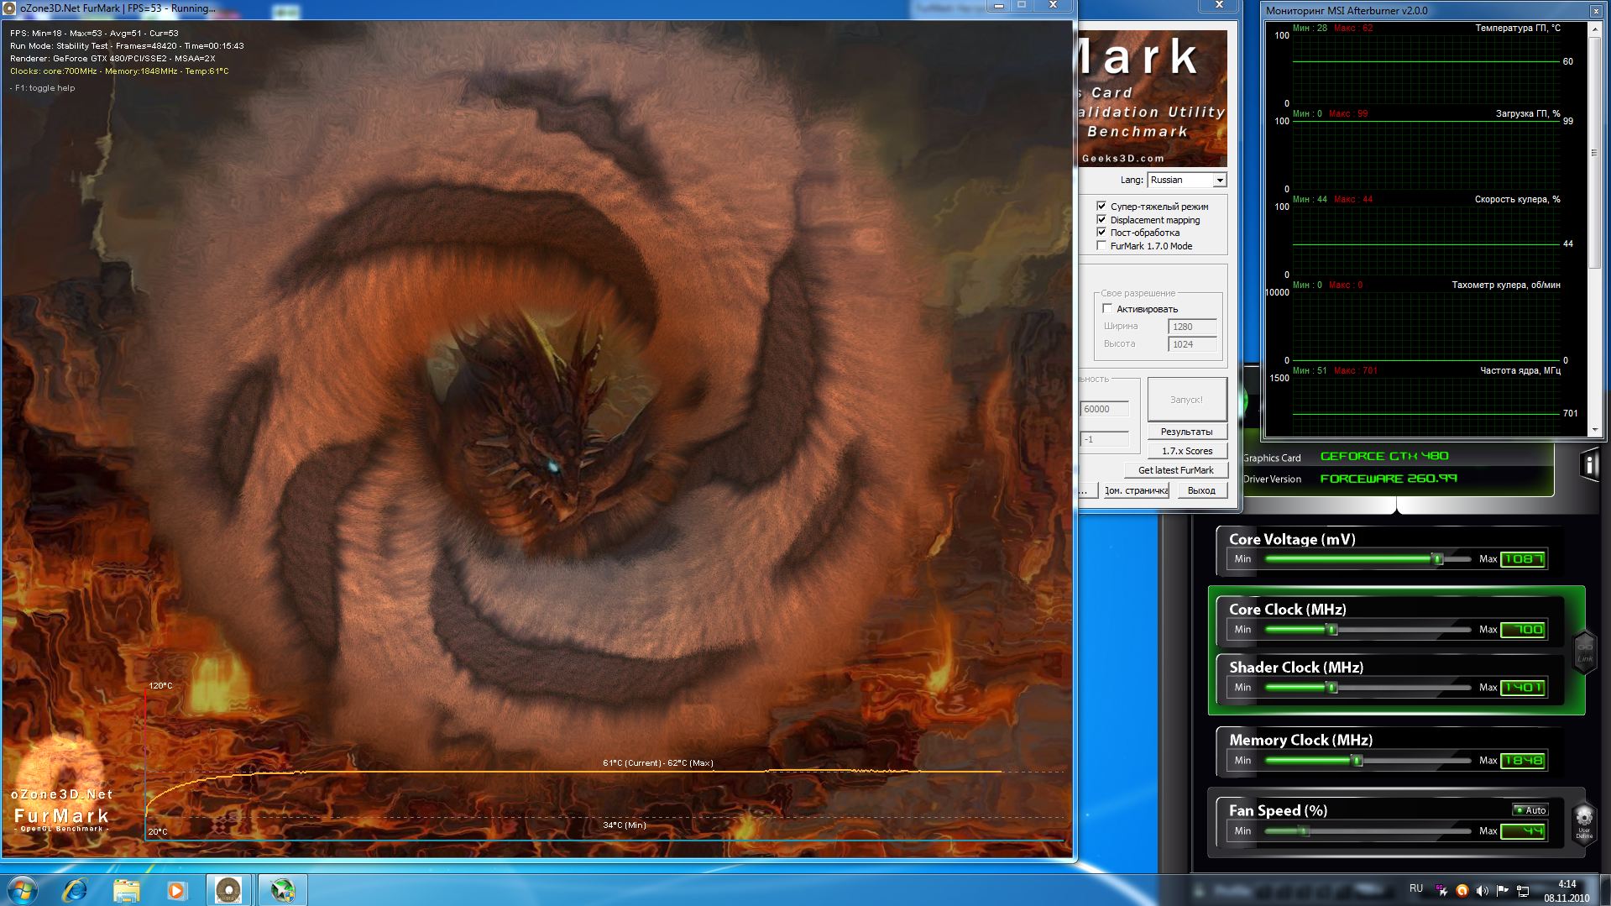Click the Тахометр кулера graph label
1611x906 pixels.
1506,285
